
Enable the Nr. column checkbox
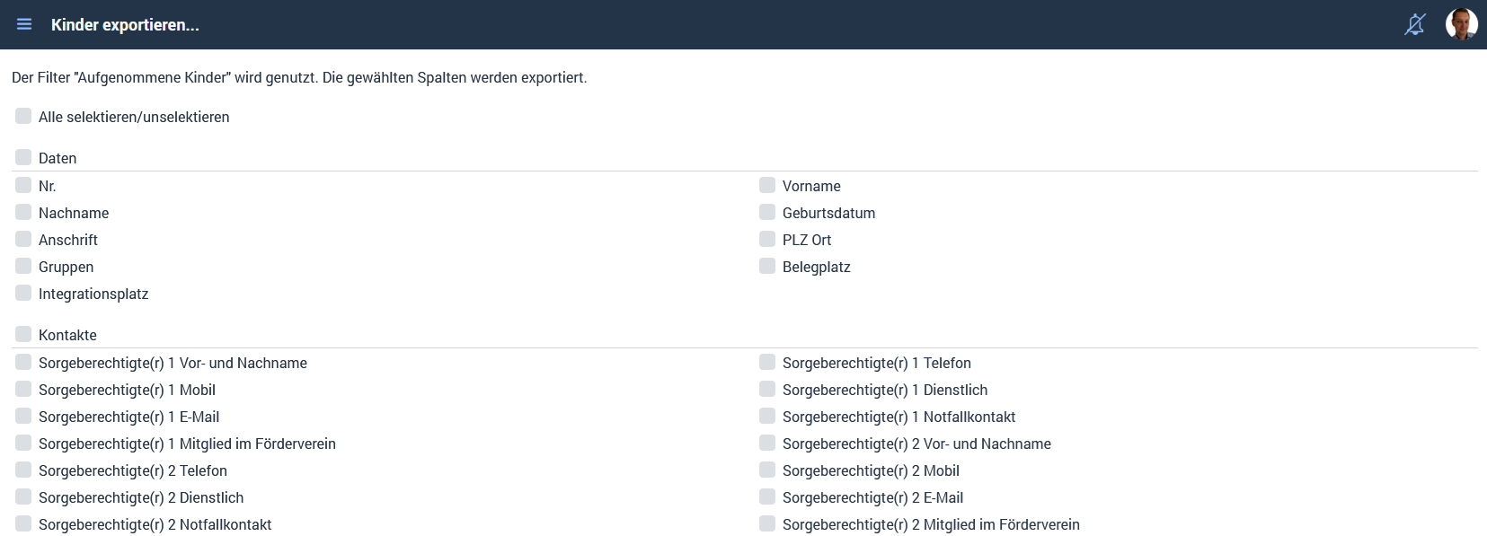point(23,185)
